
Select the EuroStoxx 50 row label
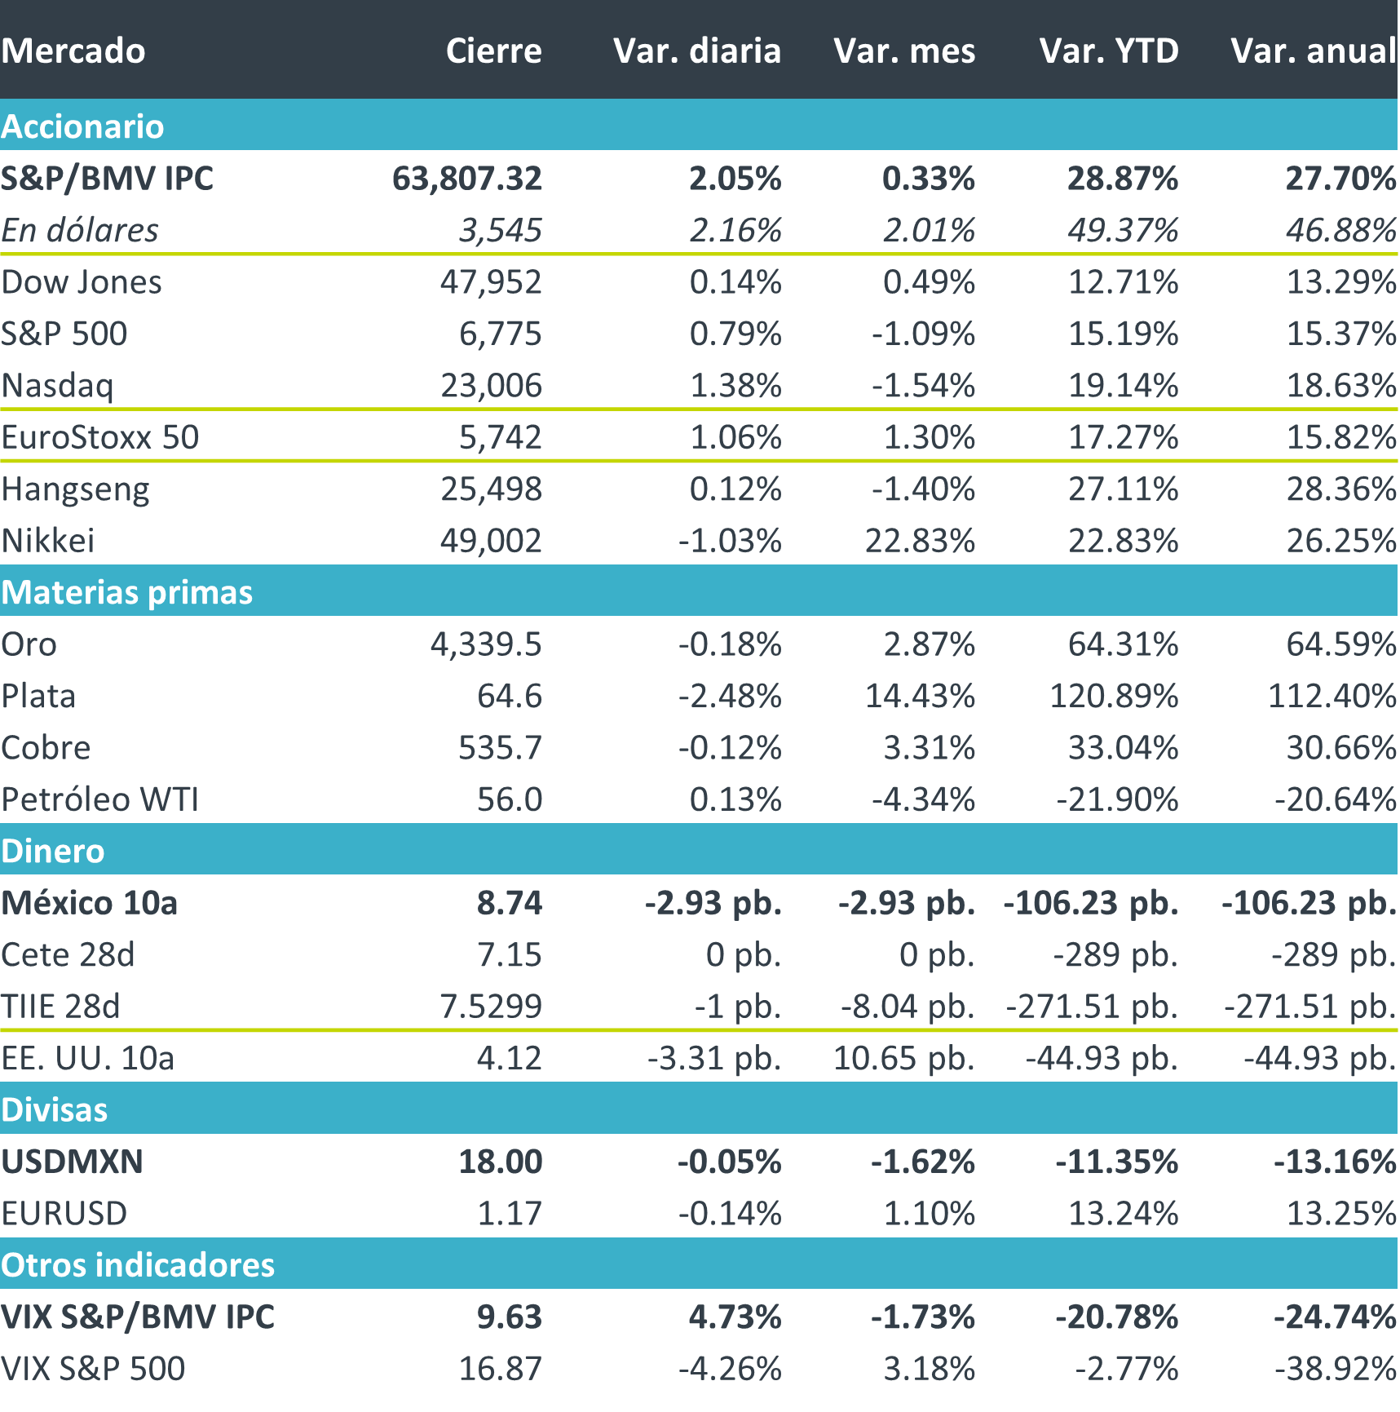tap(100, 437)
